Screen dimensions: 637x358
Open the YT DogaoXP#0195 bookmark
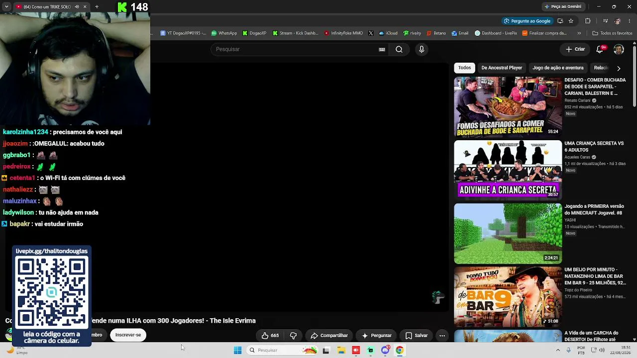tap(183, 33)
